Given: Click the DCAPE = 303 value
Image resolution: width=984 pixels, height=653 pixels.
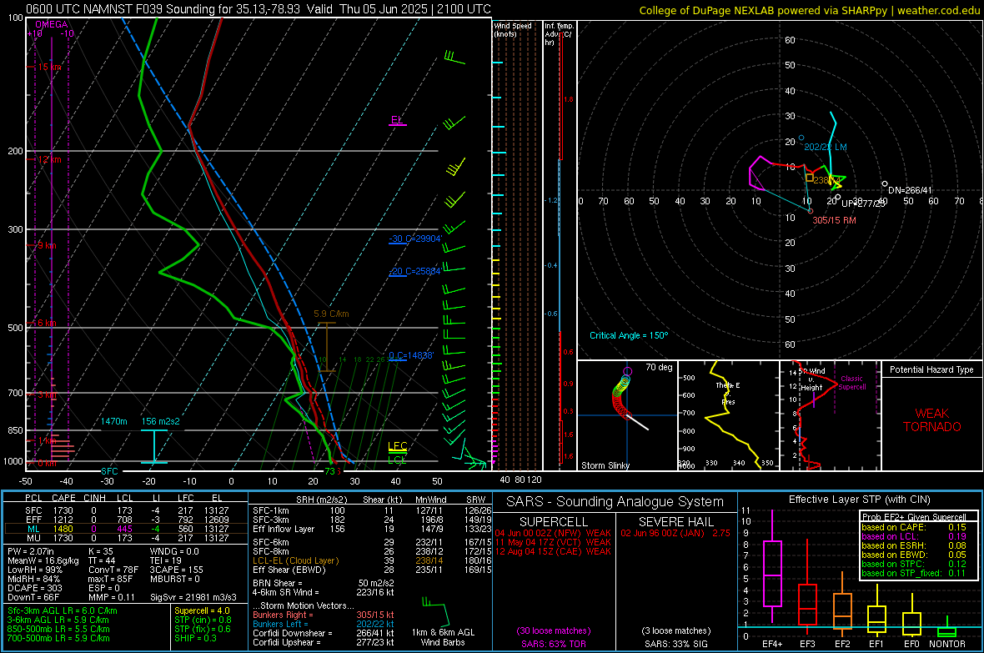Looking at the screenshot, I should (34, 588).
